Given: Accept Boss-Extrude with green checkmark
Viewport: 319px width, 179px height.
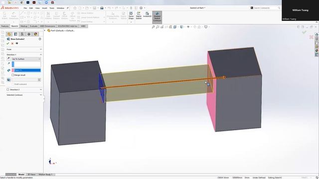Looking at the screenshot, I should [x=8, y=43].
